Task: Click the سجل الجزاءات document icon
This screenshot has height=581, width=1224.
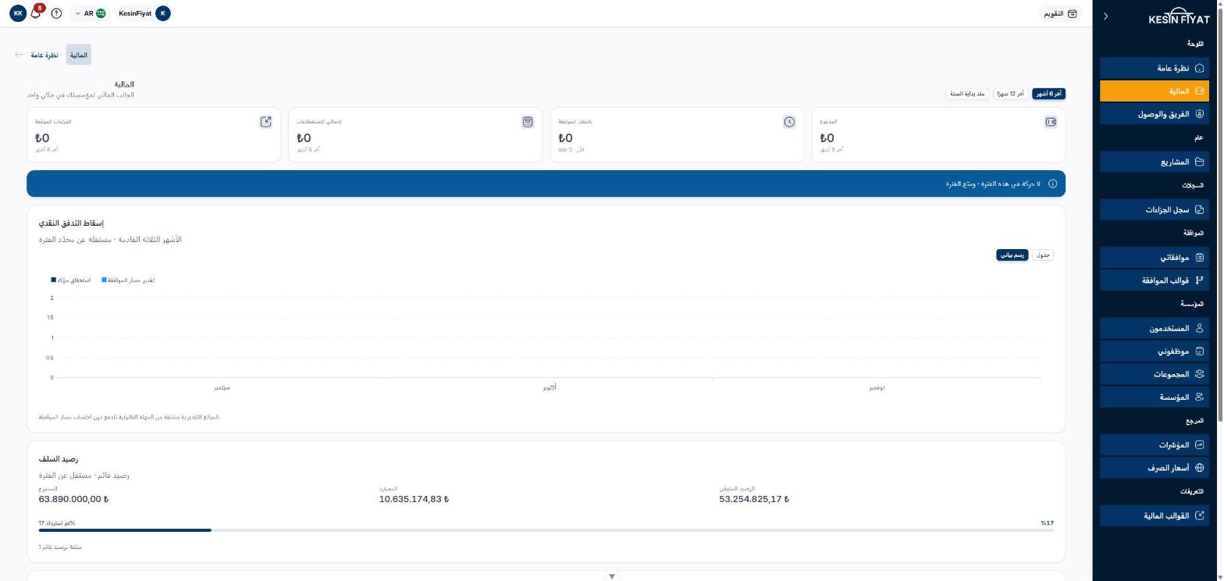Action: tap(1200, 209)
